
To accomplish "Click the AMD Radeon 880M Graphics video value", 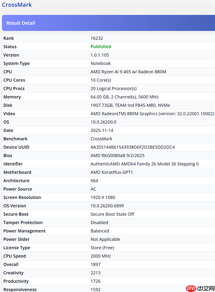I will (x=152, y=113).
